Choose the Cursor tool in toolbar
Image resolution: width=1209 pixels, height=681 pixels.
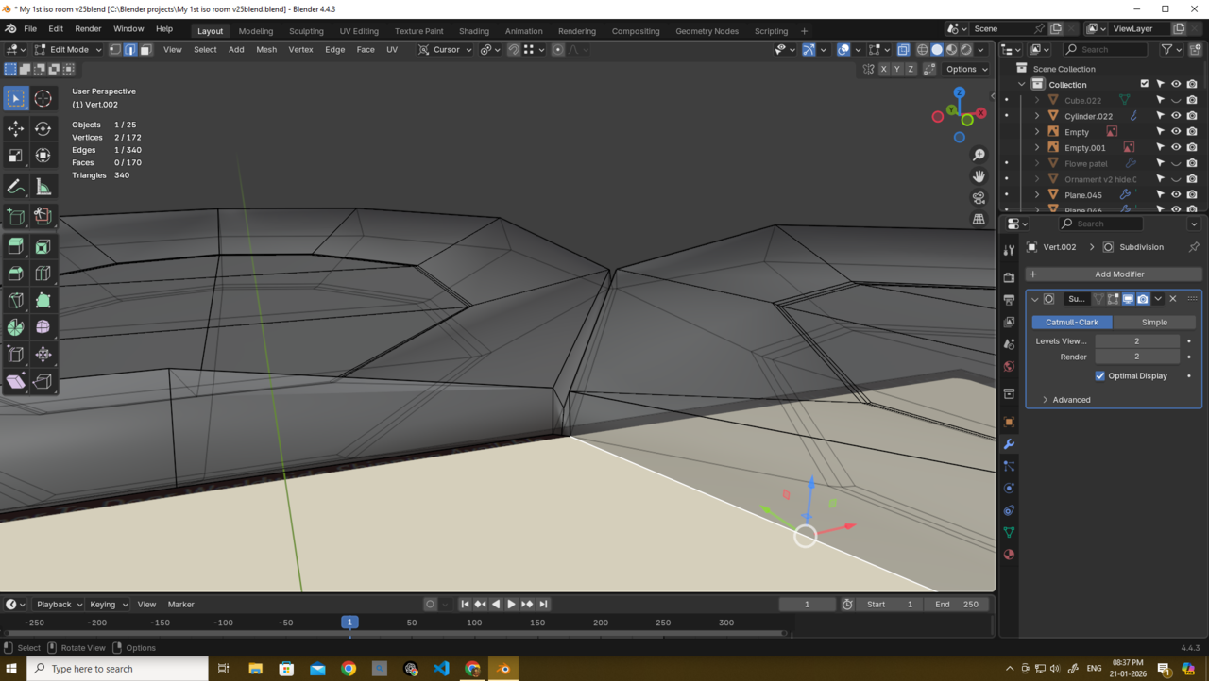point(43,98)
